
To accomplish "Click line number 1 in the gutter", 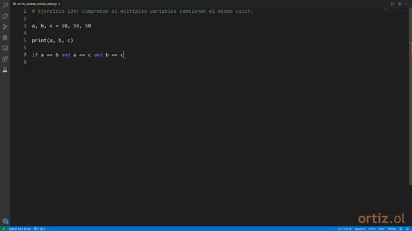I will 25,12.
